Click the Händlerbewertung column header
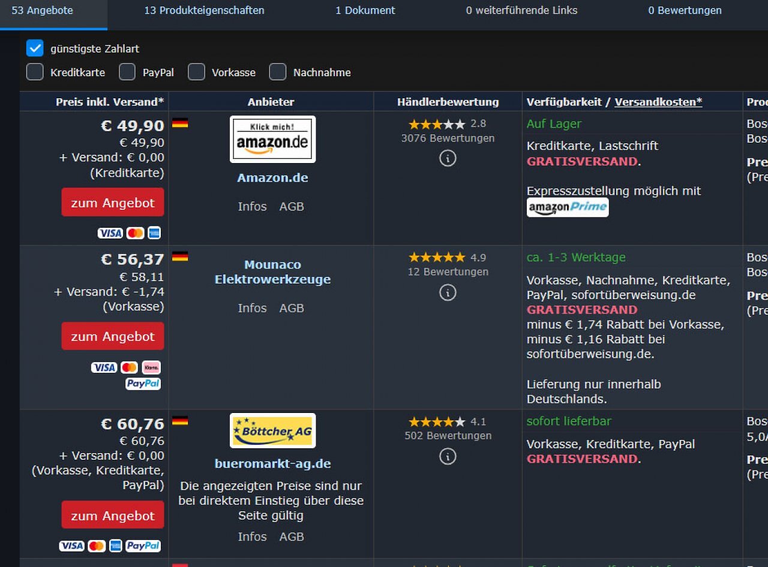The height and width of the screenshot is (567, 768). (448, 102)
